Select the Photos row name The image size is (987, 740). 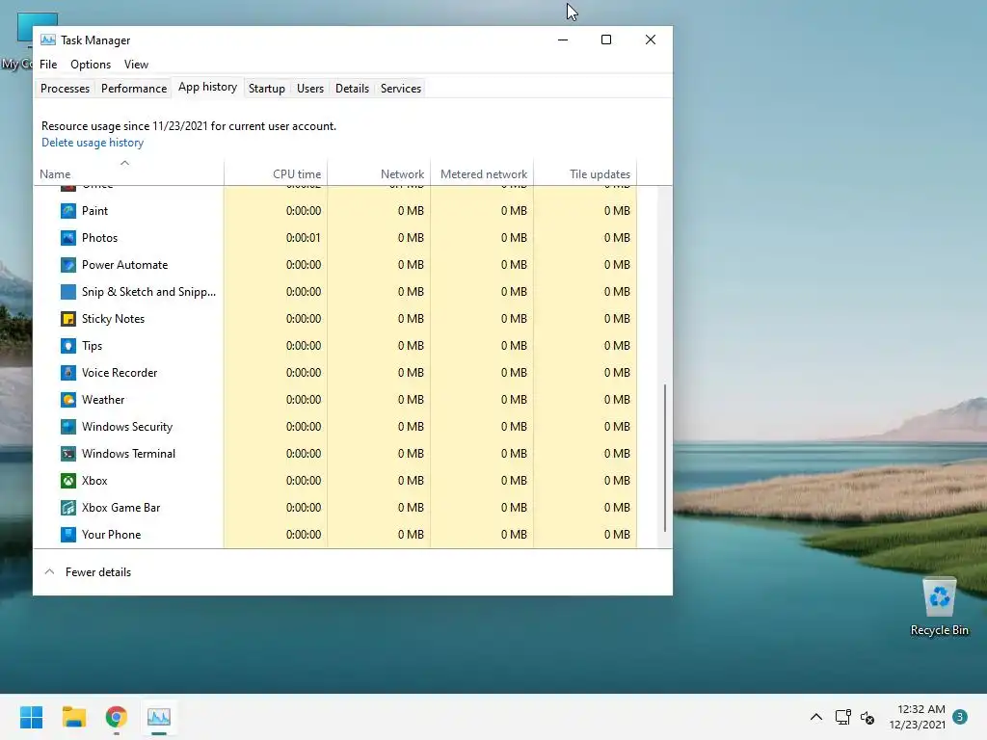point(99,238)
